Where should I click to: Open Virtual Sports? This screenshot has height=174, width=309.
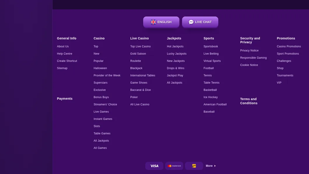[212, 61]
